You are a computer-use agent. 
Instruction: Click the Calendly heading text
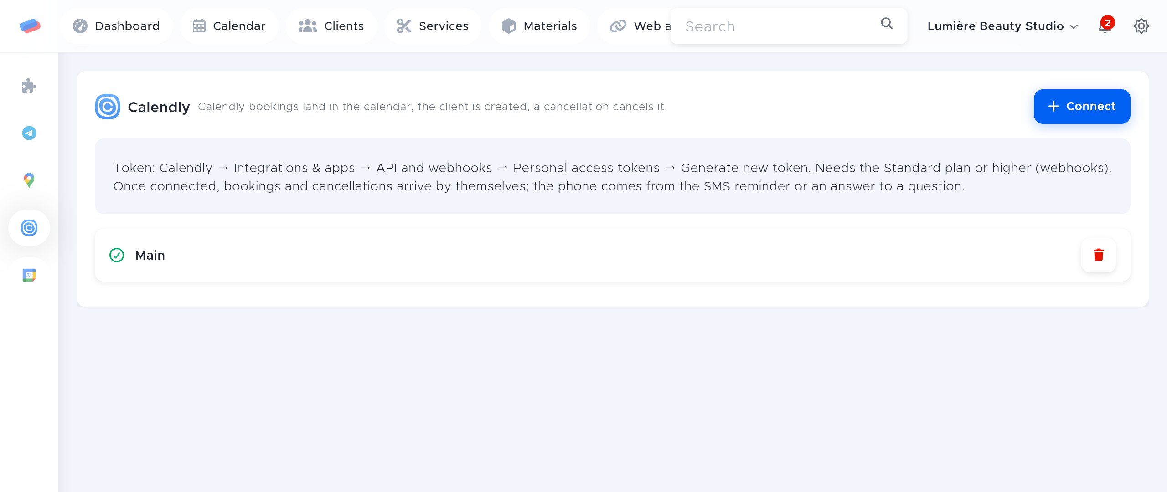[159, 107]
